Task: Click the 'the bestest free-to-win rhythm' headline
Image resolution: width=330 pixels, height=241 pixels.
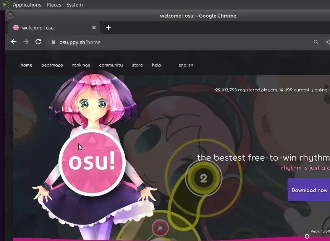Action: (x=264, y=158)
